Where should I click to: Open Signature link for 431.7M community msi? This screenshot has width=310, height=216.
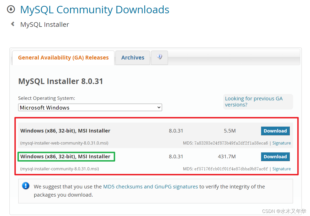pyautogui.click(x=282, y=169)
